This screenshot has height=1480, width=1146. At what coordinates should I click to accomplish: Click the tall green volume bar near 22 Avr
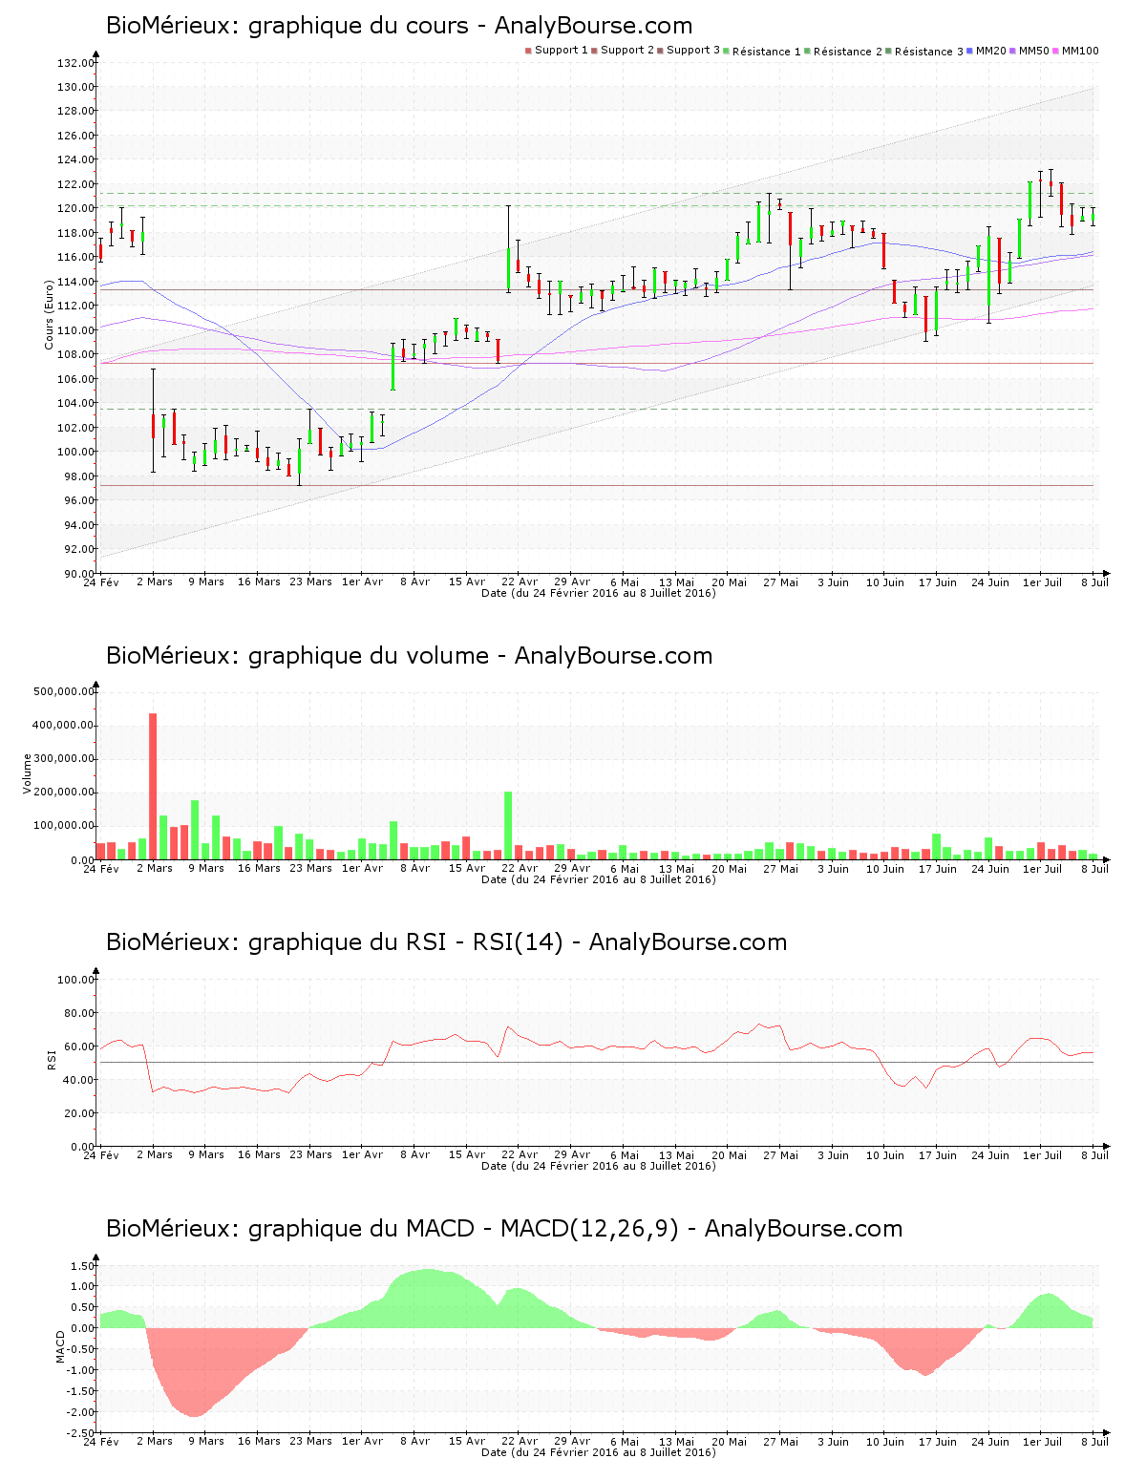[508, 826]
